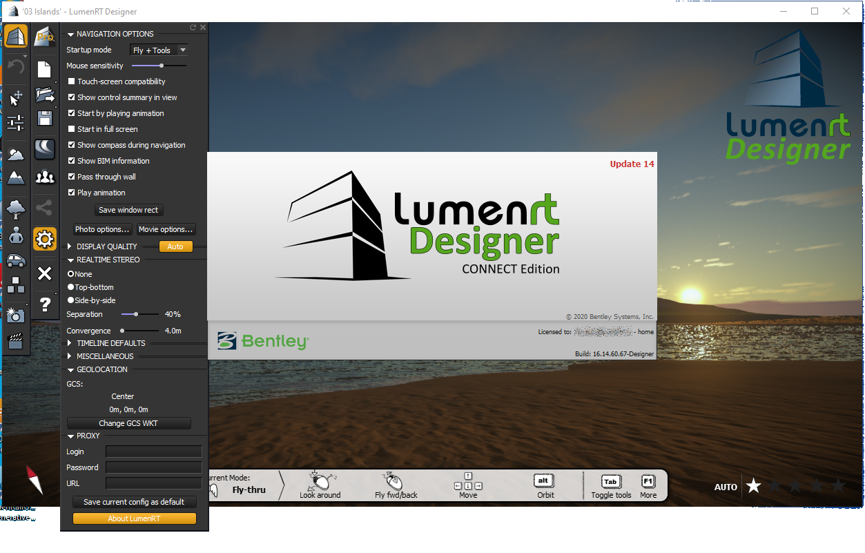Click the compass needle in the view
865x553 pixels.
(35, 479)
